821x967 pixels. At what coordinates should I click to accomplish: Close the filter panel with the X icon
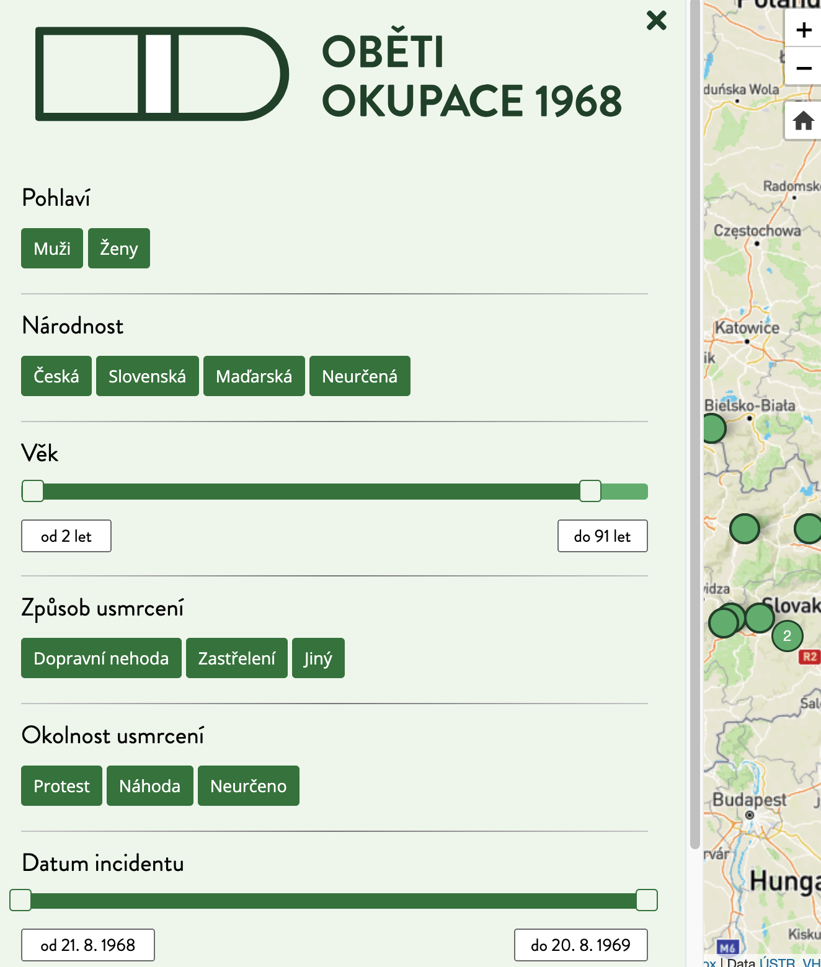656,20
